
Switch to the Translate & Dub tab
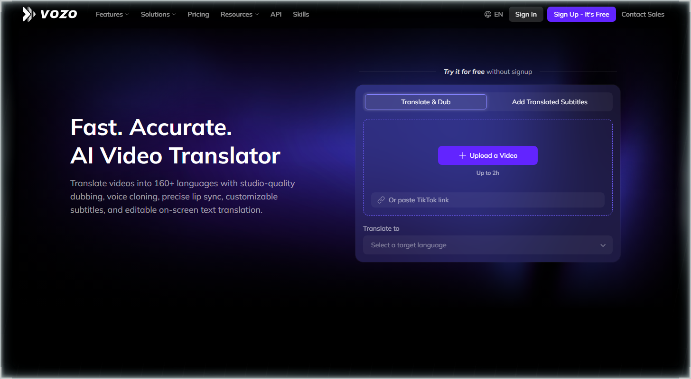tap(426, 102)
